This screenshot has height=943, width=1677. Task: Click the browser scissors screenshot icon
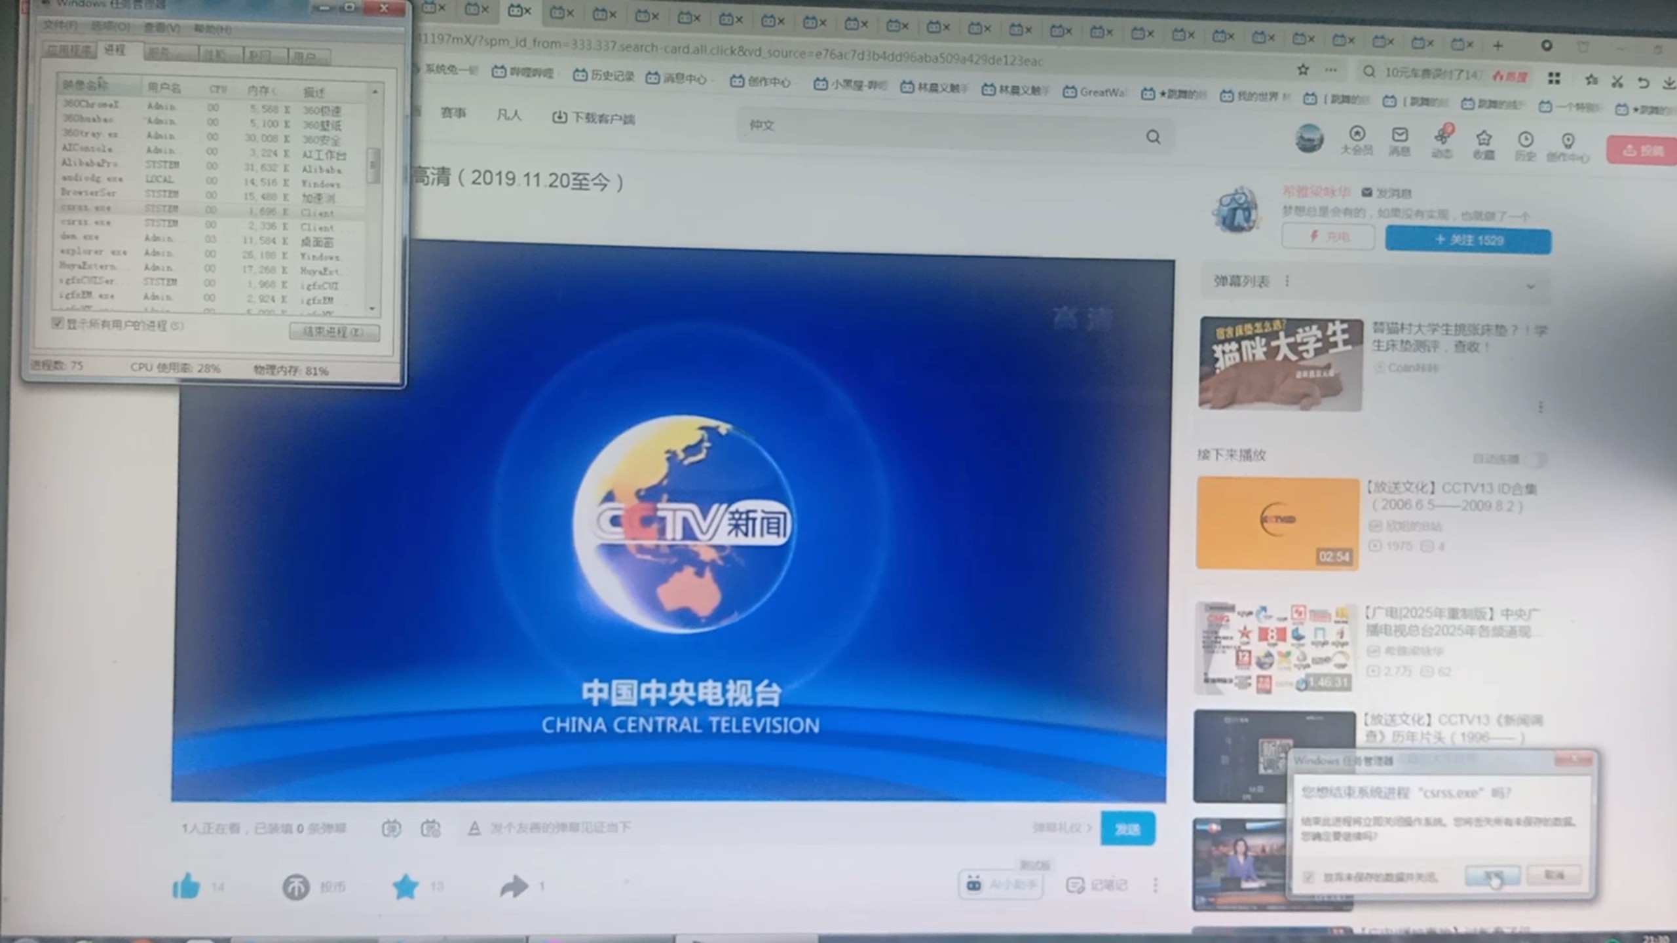pyautogui.click(x=1617, y=81)
